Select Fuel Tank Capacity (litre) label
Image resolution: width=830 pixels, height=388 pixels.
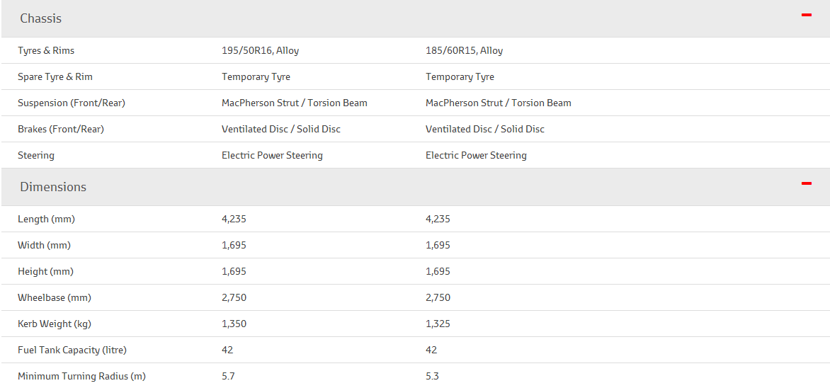click(72, 350)
